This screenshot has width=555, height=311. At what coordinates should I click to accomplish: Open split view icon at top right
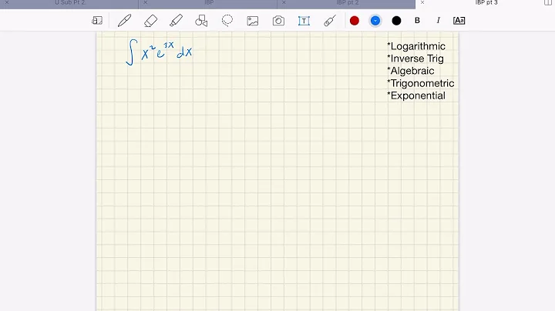pyautogui.click(x=548, y=2)
